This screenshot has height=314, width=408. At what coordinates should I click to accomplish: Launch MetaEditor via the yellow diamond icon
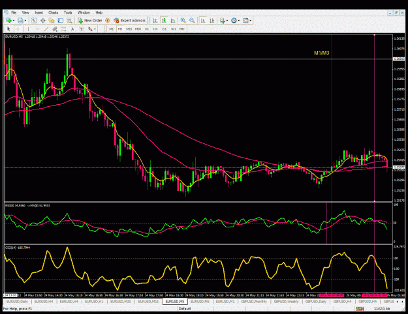[108, 20]
